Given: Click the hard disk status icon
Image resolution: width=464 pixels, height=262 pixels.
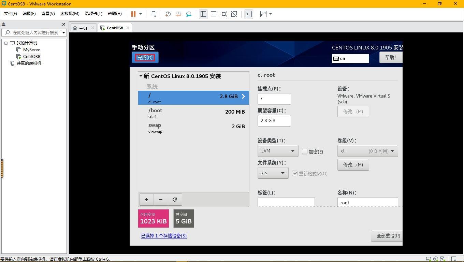Looking at the screenshot, I should click(x=429, y=259).
